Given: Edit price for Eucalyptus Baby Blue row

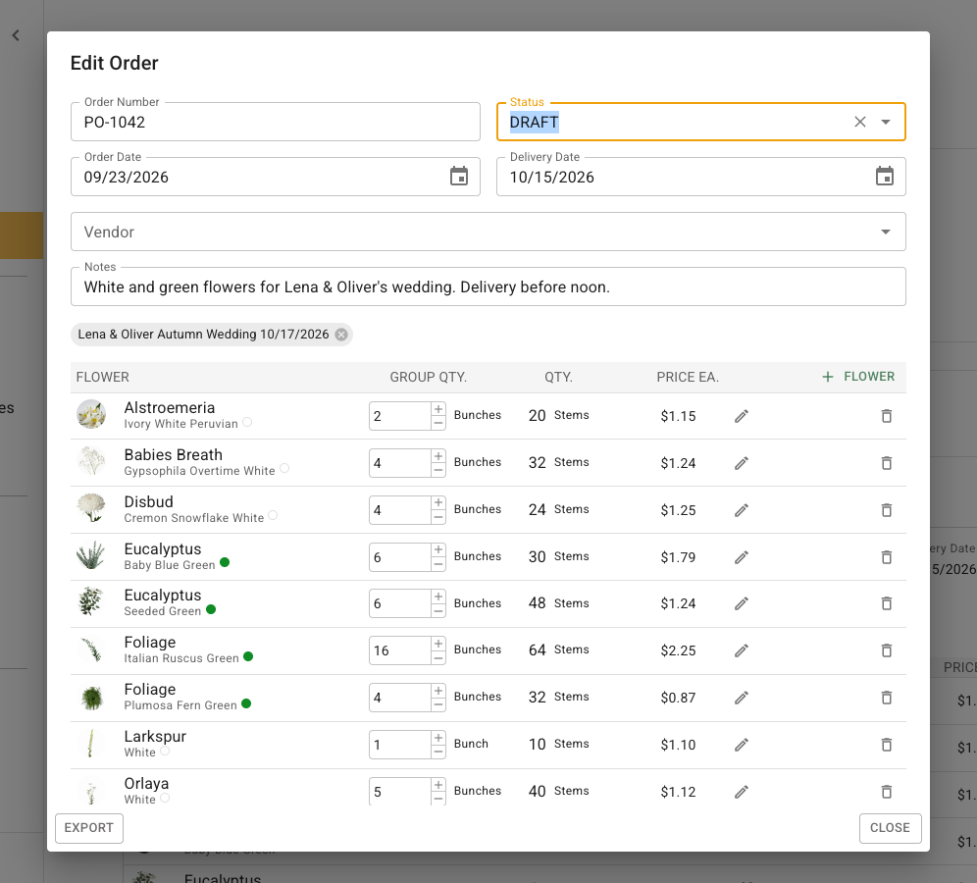Looking at the screenshot, I should tap(741, 557).
